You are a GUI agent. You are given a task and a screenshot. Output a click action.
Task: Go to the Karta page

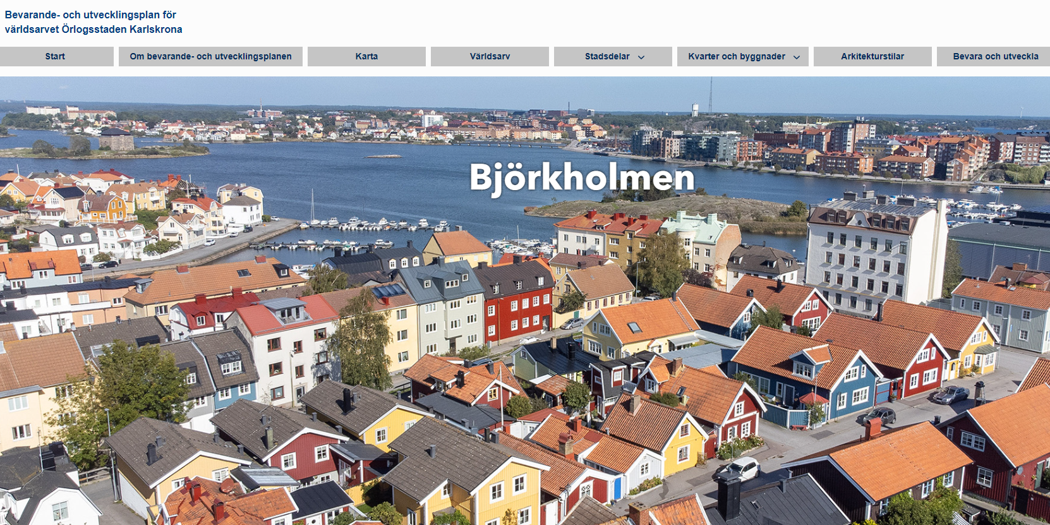tap(366, 56)
